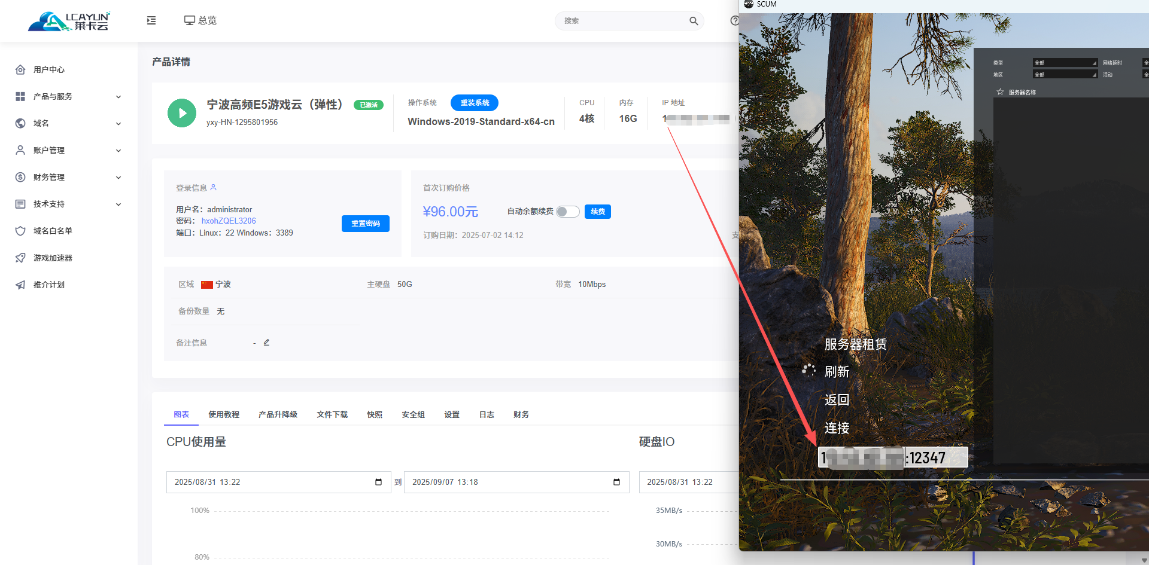The image size is (1149, 565).
Task: Click 连接 connect in SCUM menu
Action: pos(837,428)
